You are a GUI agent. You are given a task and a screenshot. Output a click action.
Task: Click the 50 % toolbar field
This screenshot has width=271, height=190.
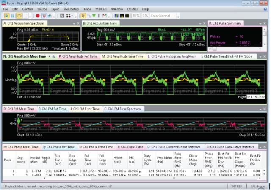136,16
